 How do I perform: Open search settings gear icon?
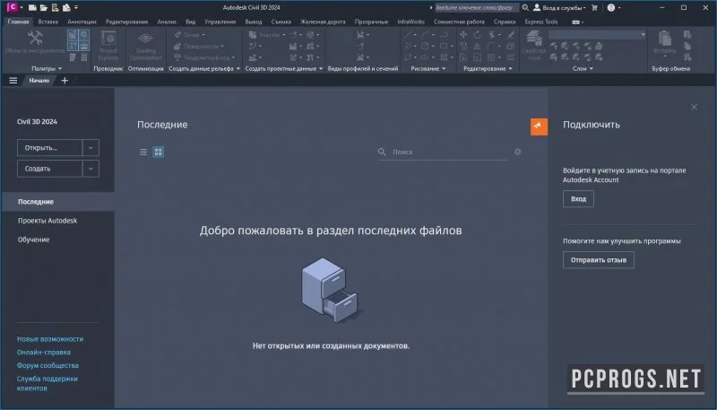(518, 152)
